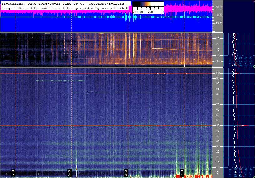Viewport: 255px width, 178px height.
Task: Click the 5 Hz label on upper spectrogram axis
Action: click(217, 61)
